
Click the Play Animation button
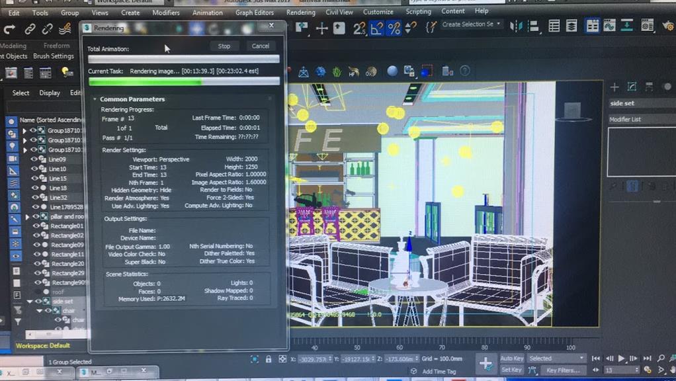point(622,359)
